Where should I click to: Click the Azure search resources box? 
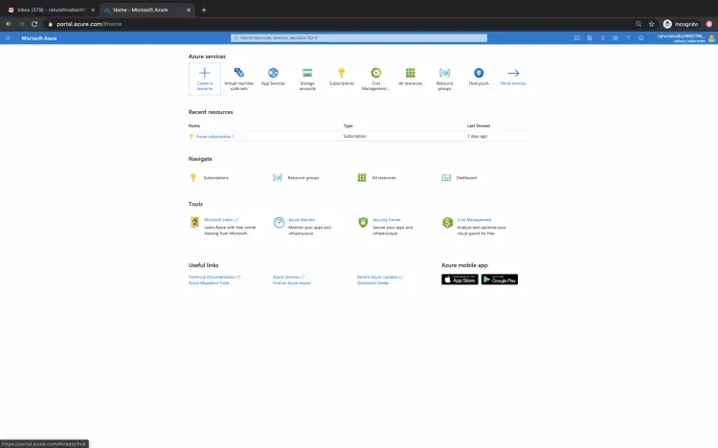(x=359, y=38)
